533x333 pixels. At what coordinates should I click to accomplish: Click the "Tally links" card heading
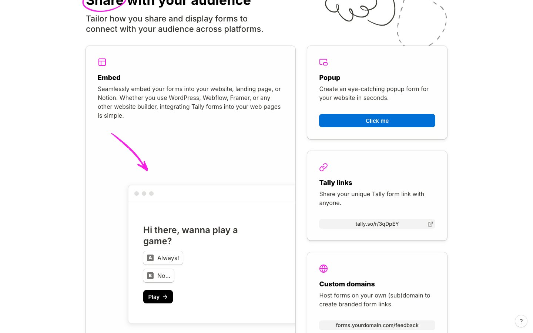pos(336,183)
